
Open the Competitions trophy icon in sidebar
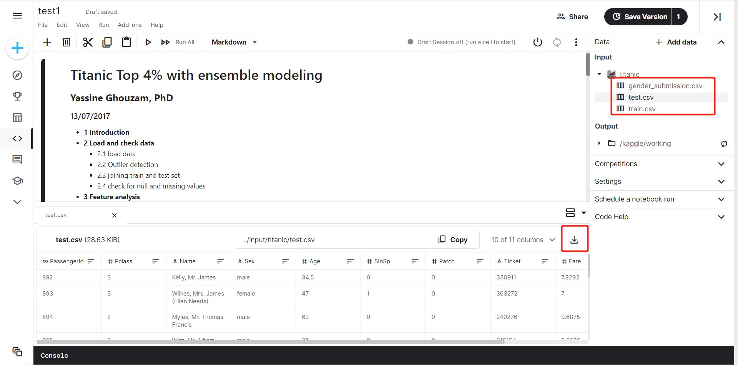click(17, 96)
